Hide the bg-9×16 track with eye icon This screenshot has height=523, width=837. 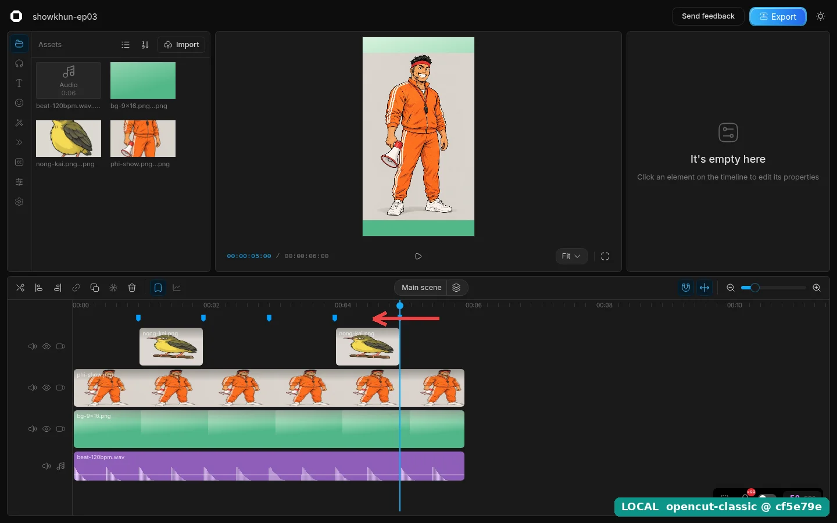46,429
